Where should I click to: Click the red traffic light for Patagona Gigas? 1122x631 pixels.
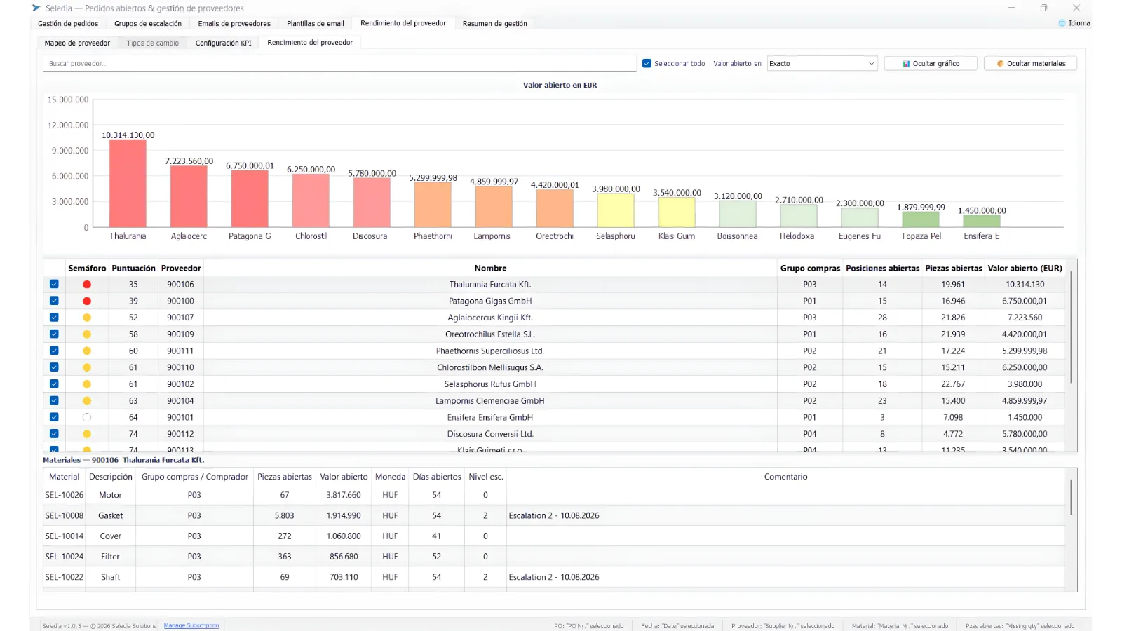[x=87, y=301]
